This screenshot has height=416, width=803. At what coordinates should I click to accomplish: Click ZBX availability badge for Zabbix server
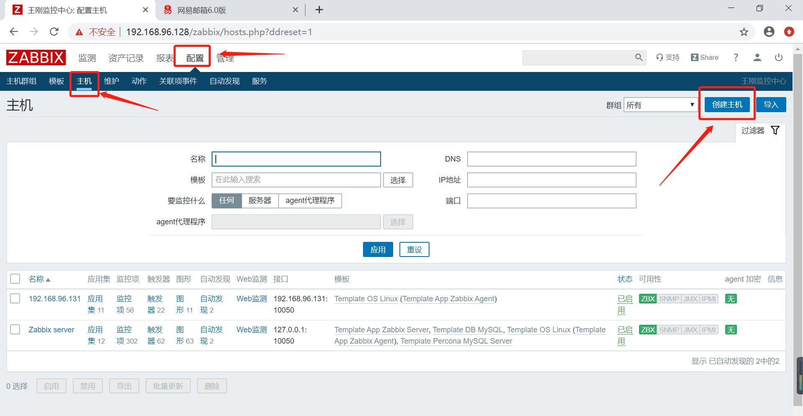click(x=648, y=330)
